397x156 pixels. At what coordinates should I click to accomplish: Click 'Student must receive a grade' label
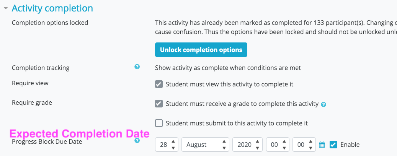point(242,104)
